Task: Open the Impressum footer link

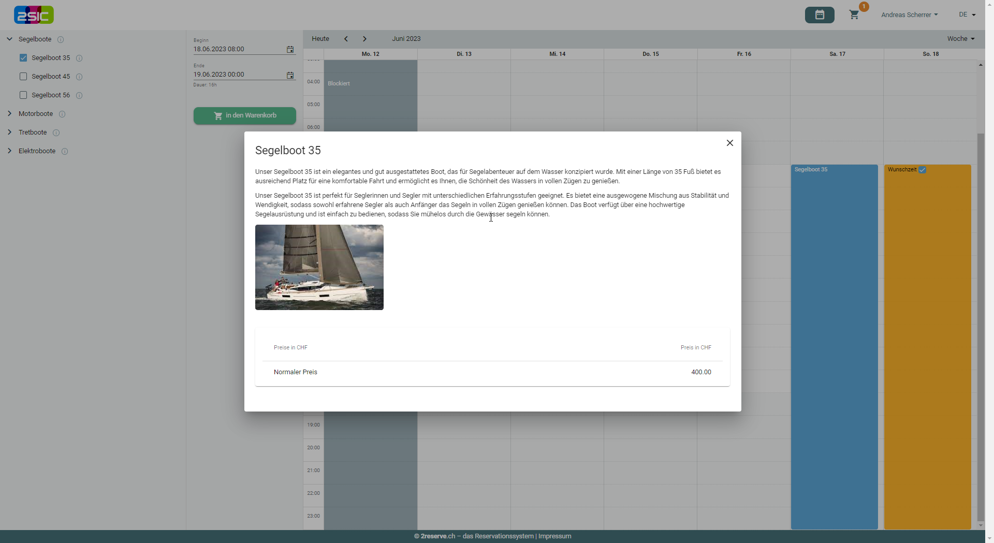Action: 554,536
